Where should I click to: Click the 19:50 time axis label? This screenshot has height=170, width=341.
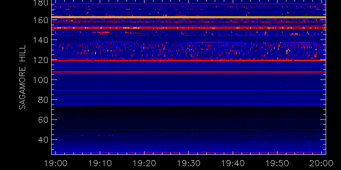point(277,163)
